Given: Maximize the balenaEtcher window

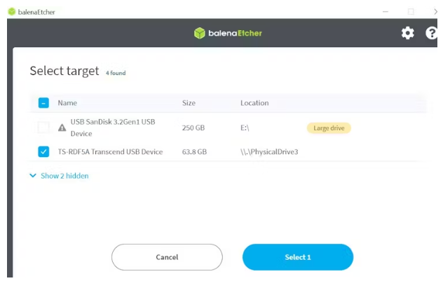Looking at the screenshot, I should [411, 11].
